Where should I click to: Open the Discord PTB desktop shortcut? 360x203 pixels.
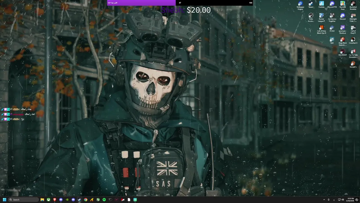tap(332, 5)
